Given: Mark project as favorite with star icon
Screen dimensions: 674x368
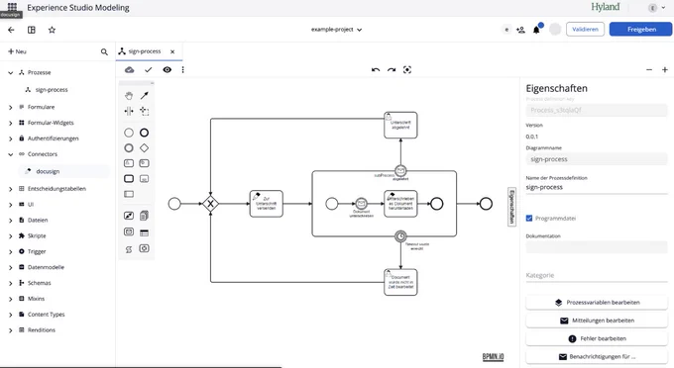Looking at the screenshot, I should pyautogui.click(x=52, y=30).
